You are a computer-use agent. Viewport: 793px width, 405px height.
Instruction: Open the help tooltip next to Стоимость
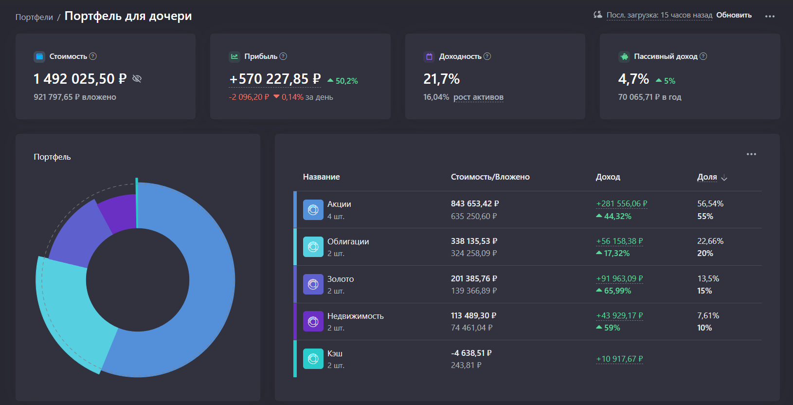93,56
